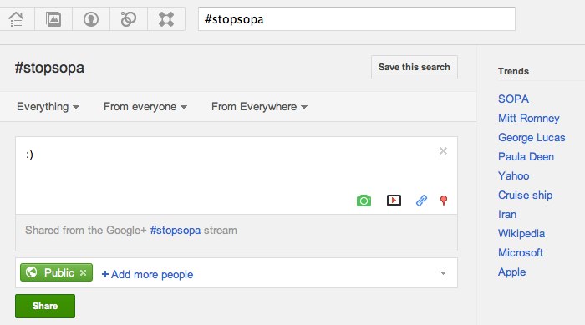Viewport: 585px width, 325px height.
Task: Open the Home stream icon
Action: (x=16, y=19)
